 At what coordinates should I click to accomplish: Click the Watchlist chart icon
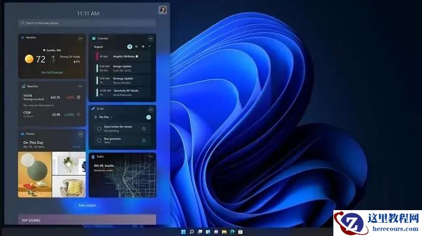[x=24, y=86]
